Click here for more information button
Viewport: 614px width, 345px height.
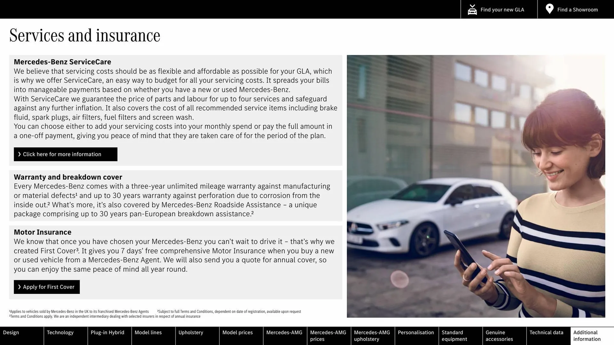[65, 154]
